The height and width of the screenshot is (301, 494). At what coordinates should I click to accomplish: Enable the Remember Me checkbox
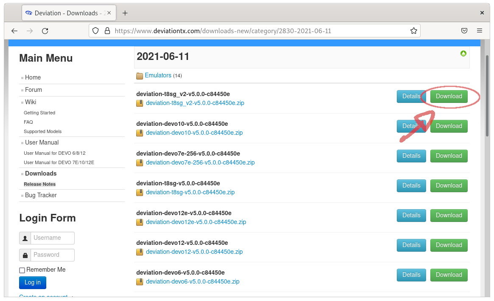(22, 270)
